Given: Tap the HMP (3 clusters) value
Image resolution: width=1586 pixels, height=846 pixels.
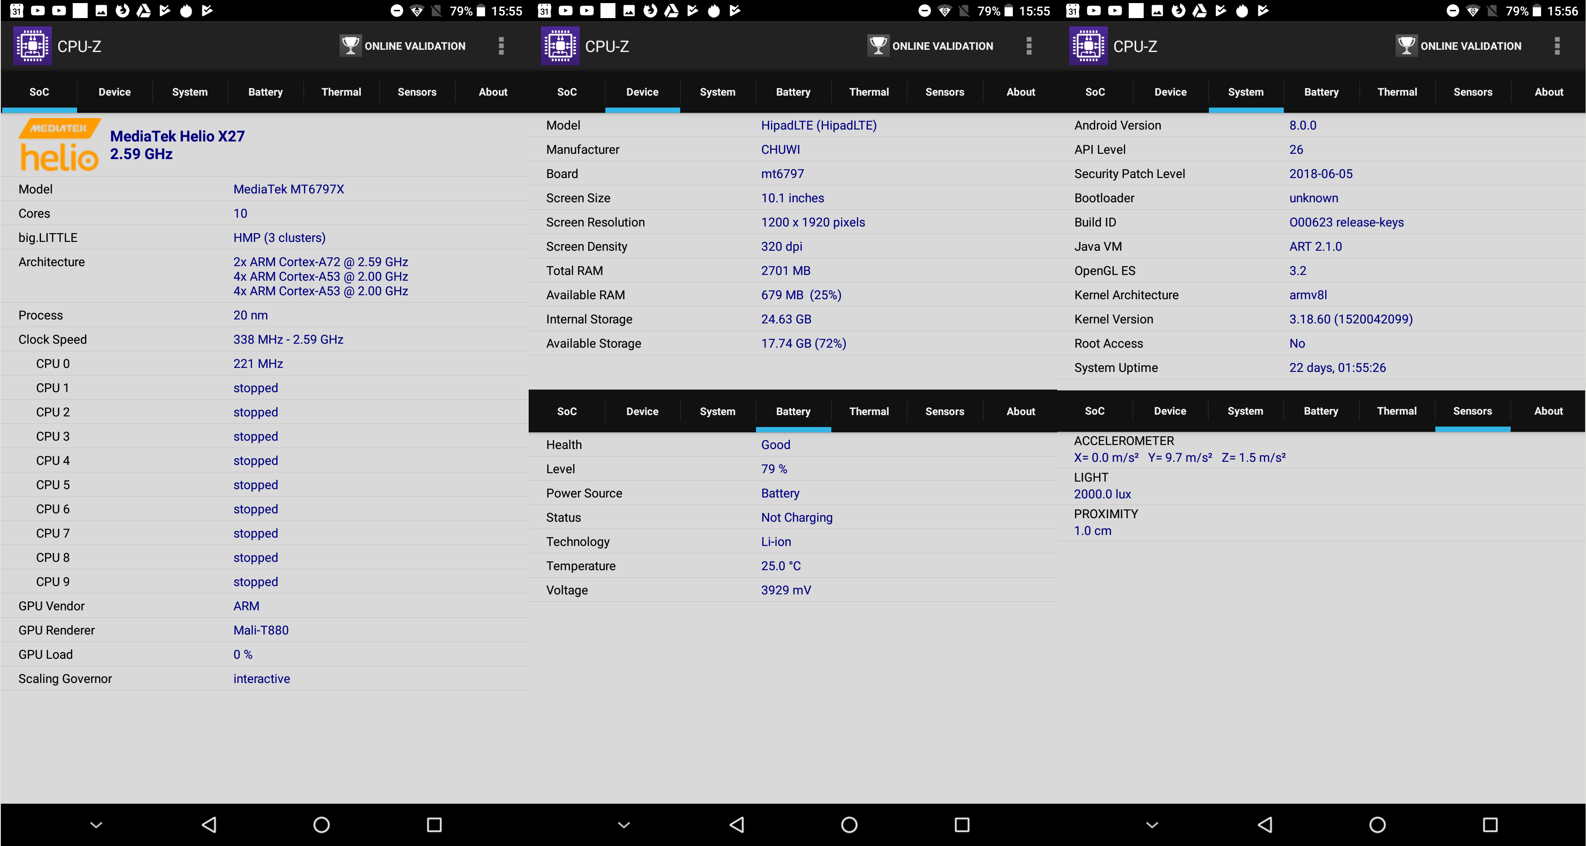Looking at the screenshot, I should pyautogui.click(x=279, y=237).
